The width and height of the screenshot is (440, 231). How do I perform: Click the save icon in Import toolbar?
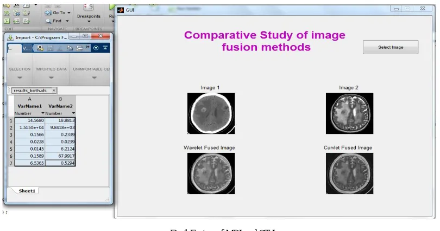click(x=50, y=48)
